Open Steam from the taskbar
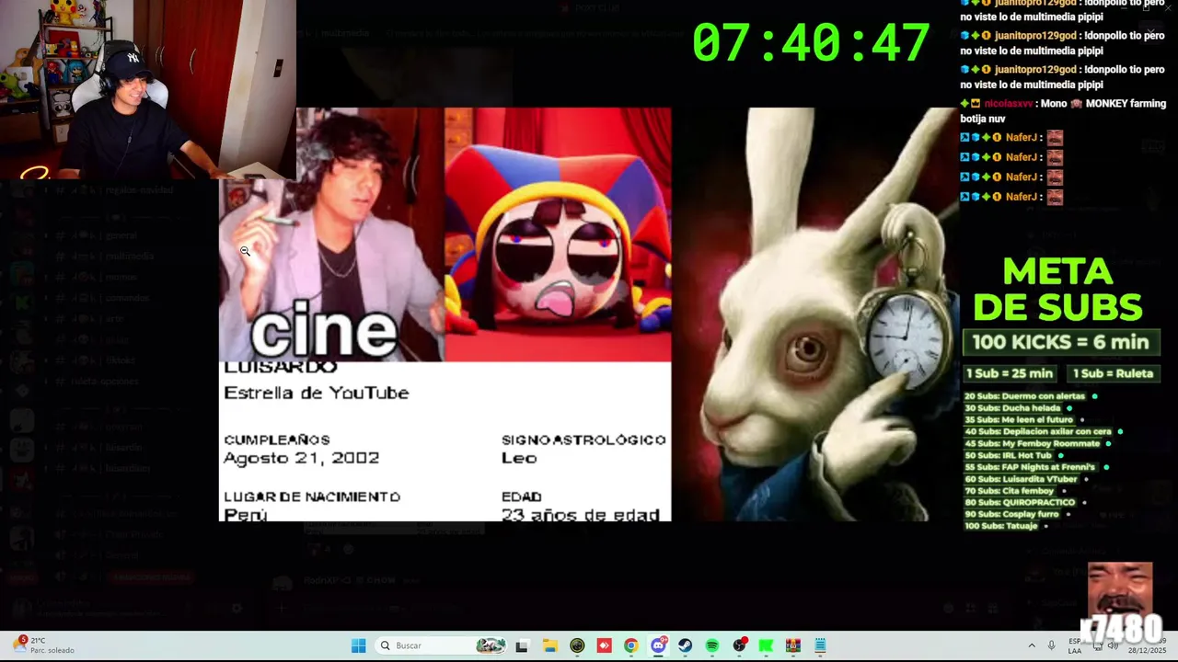The height and width of the screenshot is (662, 1178). click(685, 645)
